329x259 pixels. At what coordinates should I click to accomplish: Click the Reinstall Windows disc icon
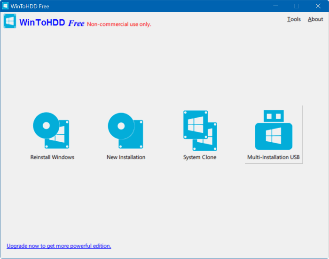pyautogui.click(x=51, y=130)
